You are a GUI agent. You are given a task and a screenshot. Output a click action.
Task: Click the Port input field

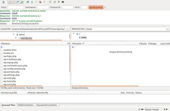tap(84, 7)
